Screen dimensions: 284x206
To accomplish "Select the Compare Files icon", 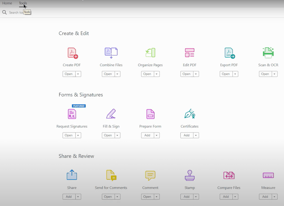I will click(x=229, y=175).
